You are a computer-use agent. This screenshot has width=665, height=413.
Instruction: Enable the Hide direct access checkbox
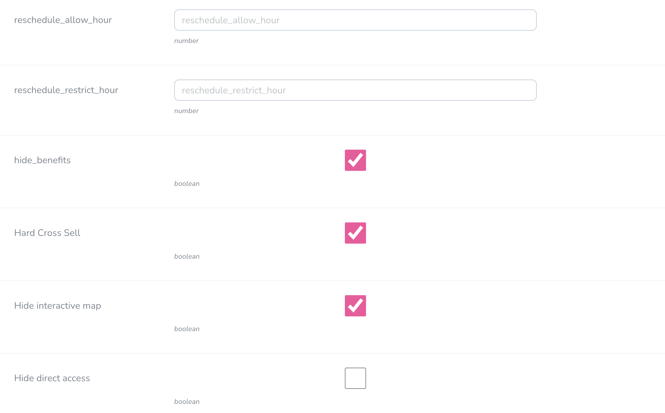(x=355, y=378)
